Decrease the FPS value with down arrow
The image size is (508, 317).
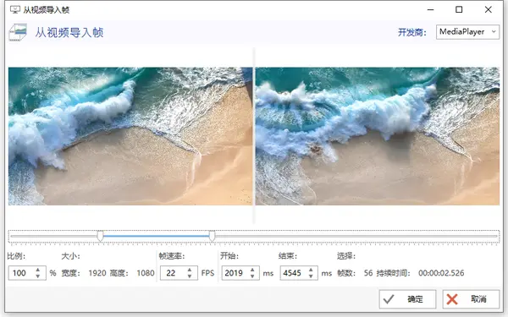point(190,276)
